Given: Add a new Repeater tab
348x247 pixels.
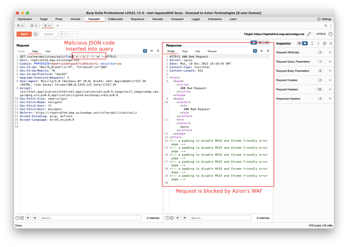Looking at the screenshot, I should (x=57, y=26).
